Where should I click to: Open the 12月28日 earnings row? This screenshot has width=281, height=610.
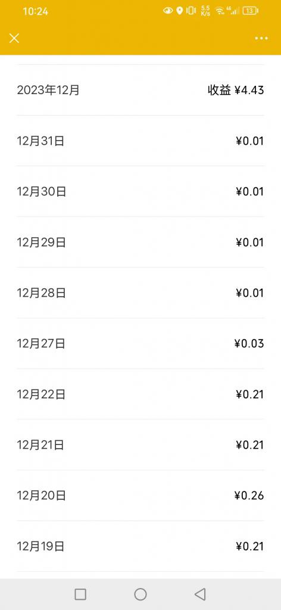tap(140, 292)
